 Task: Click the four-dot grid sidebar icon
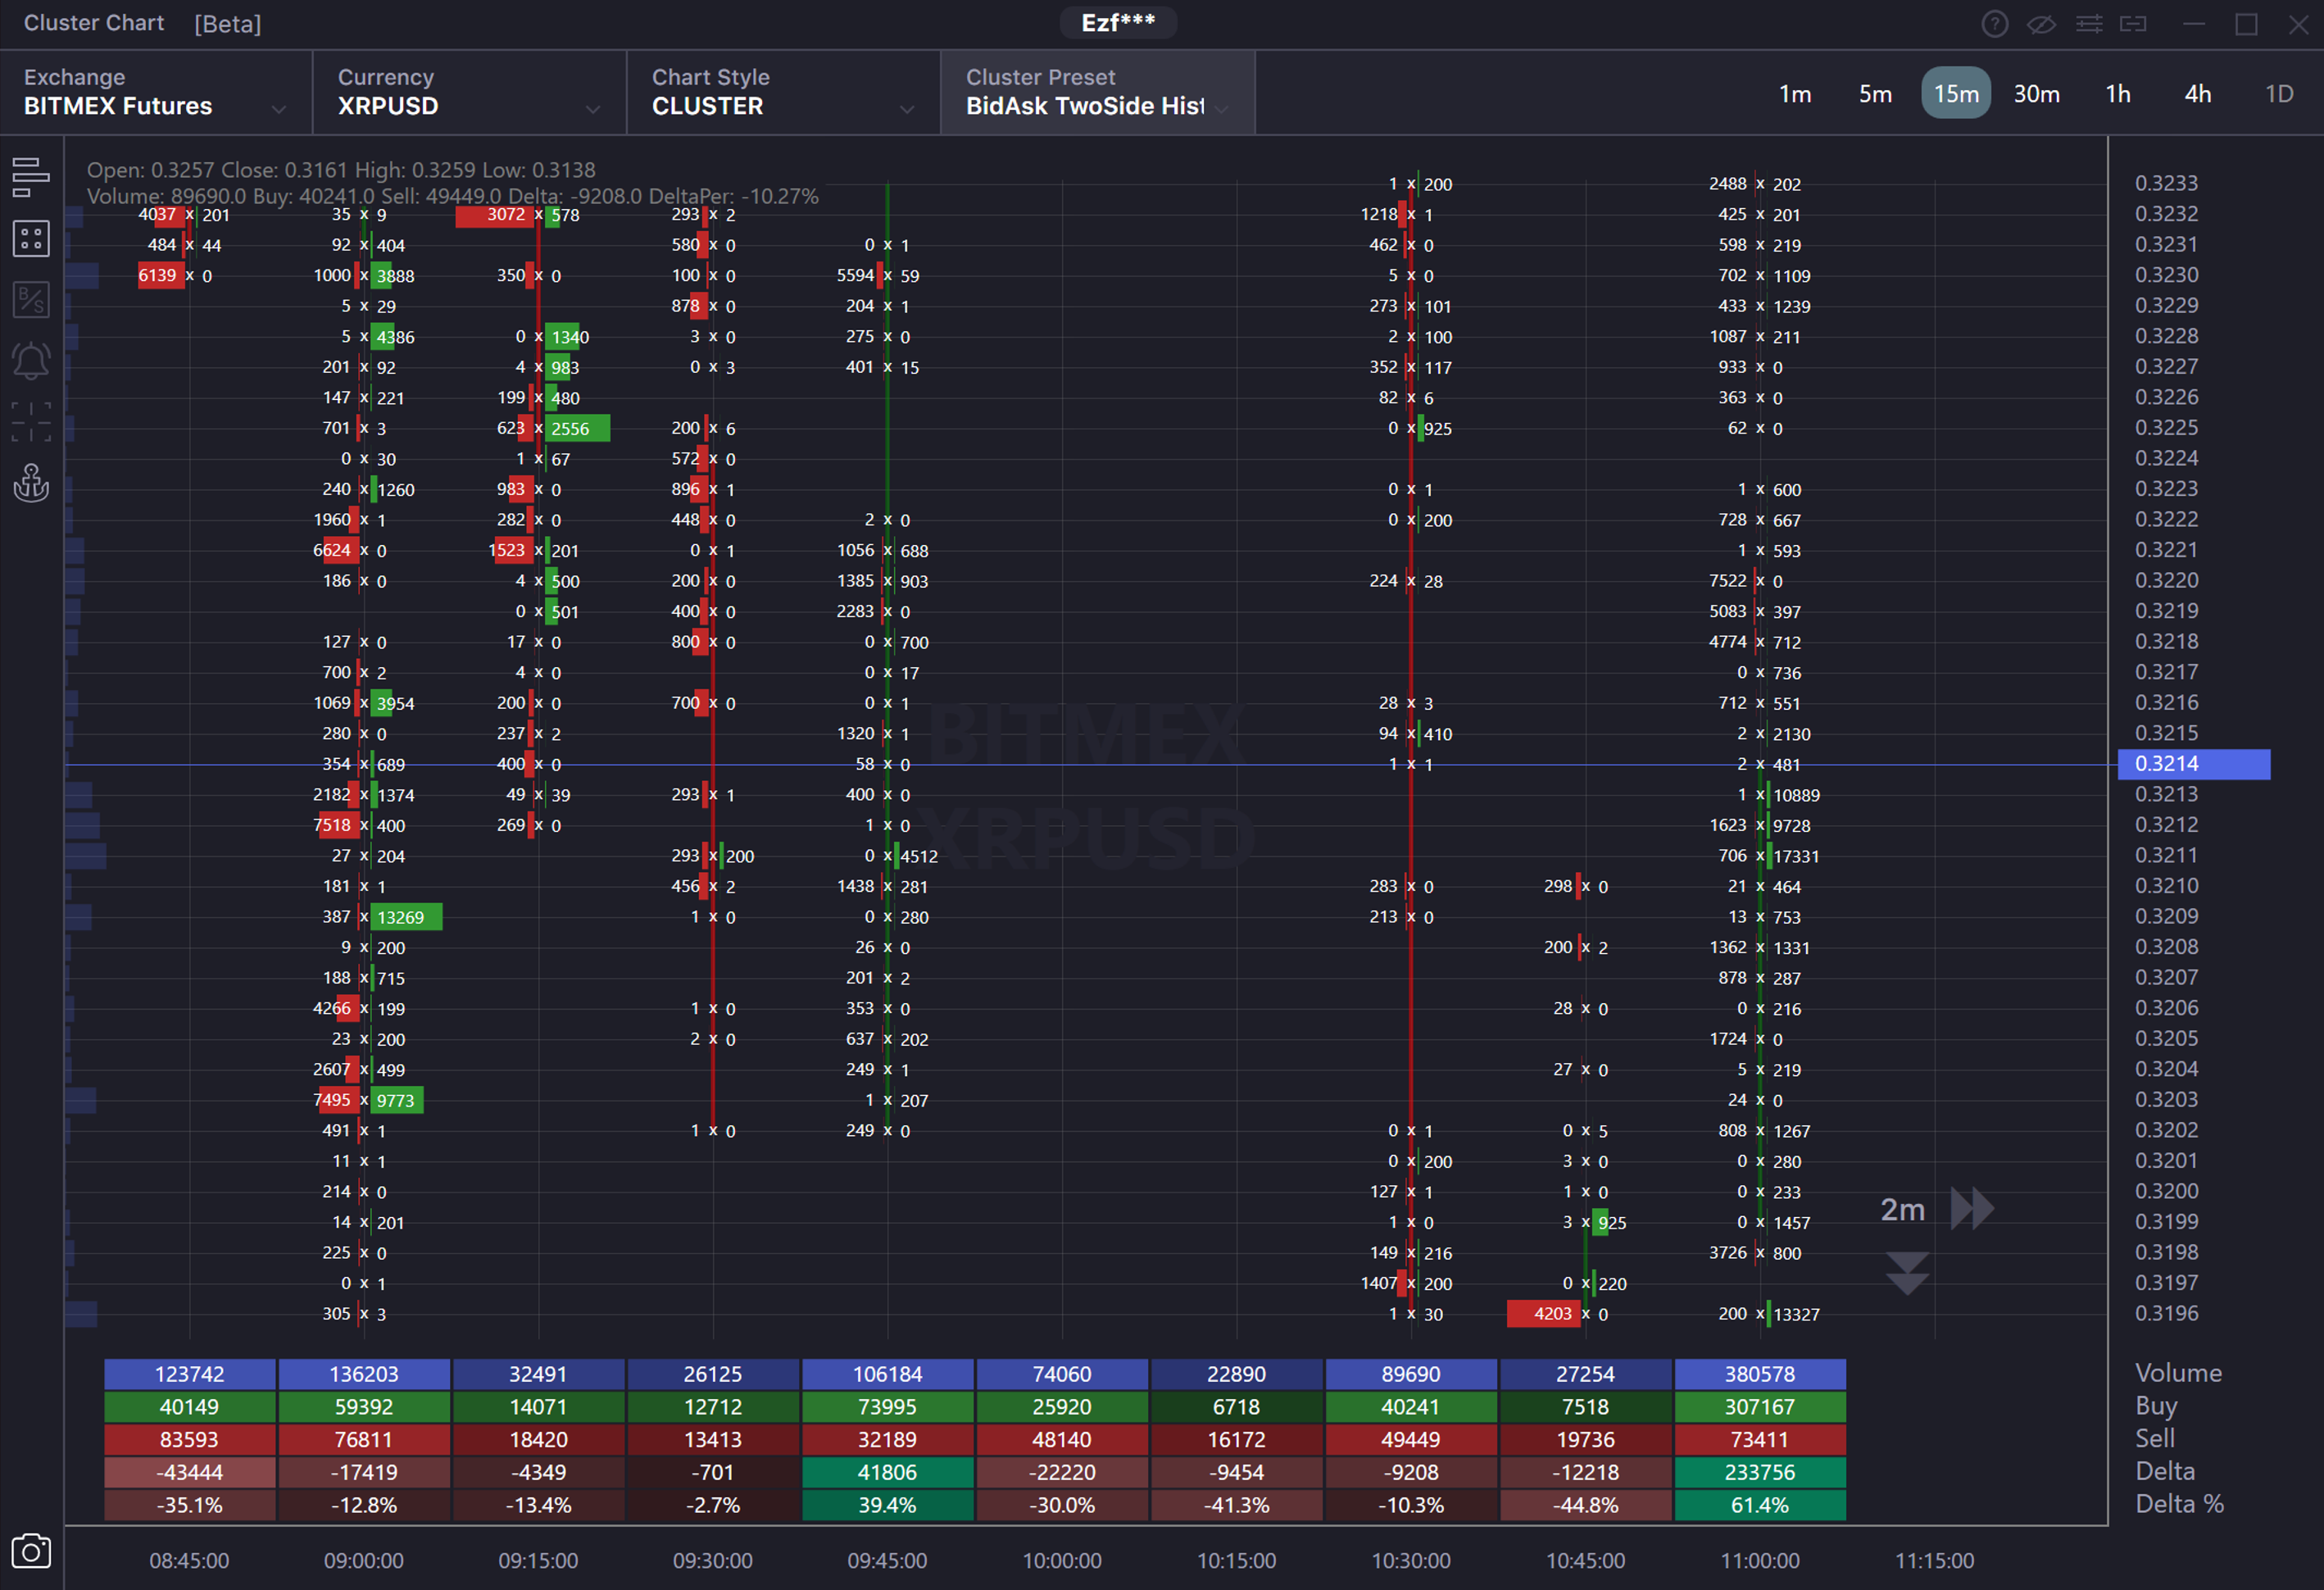pos(30,239)
